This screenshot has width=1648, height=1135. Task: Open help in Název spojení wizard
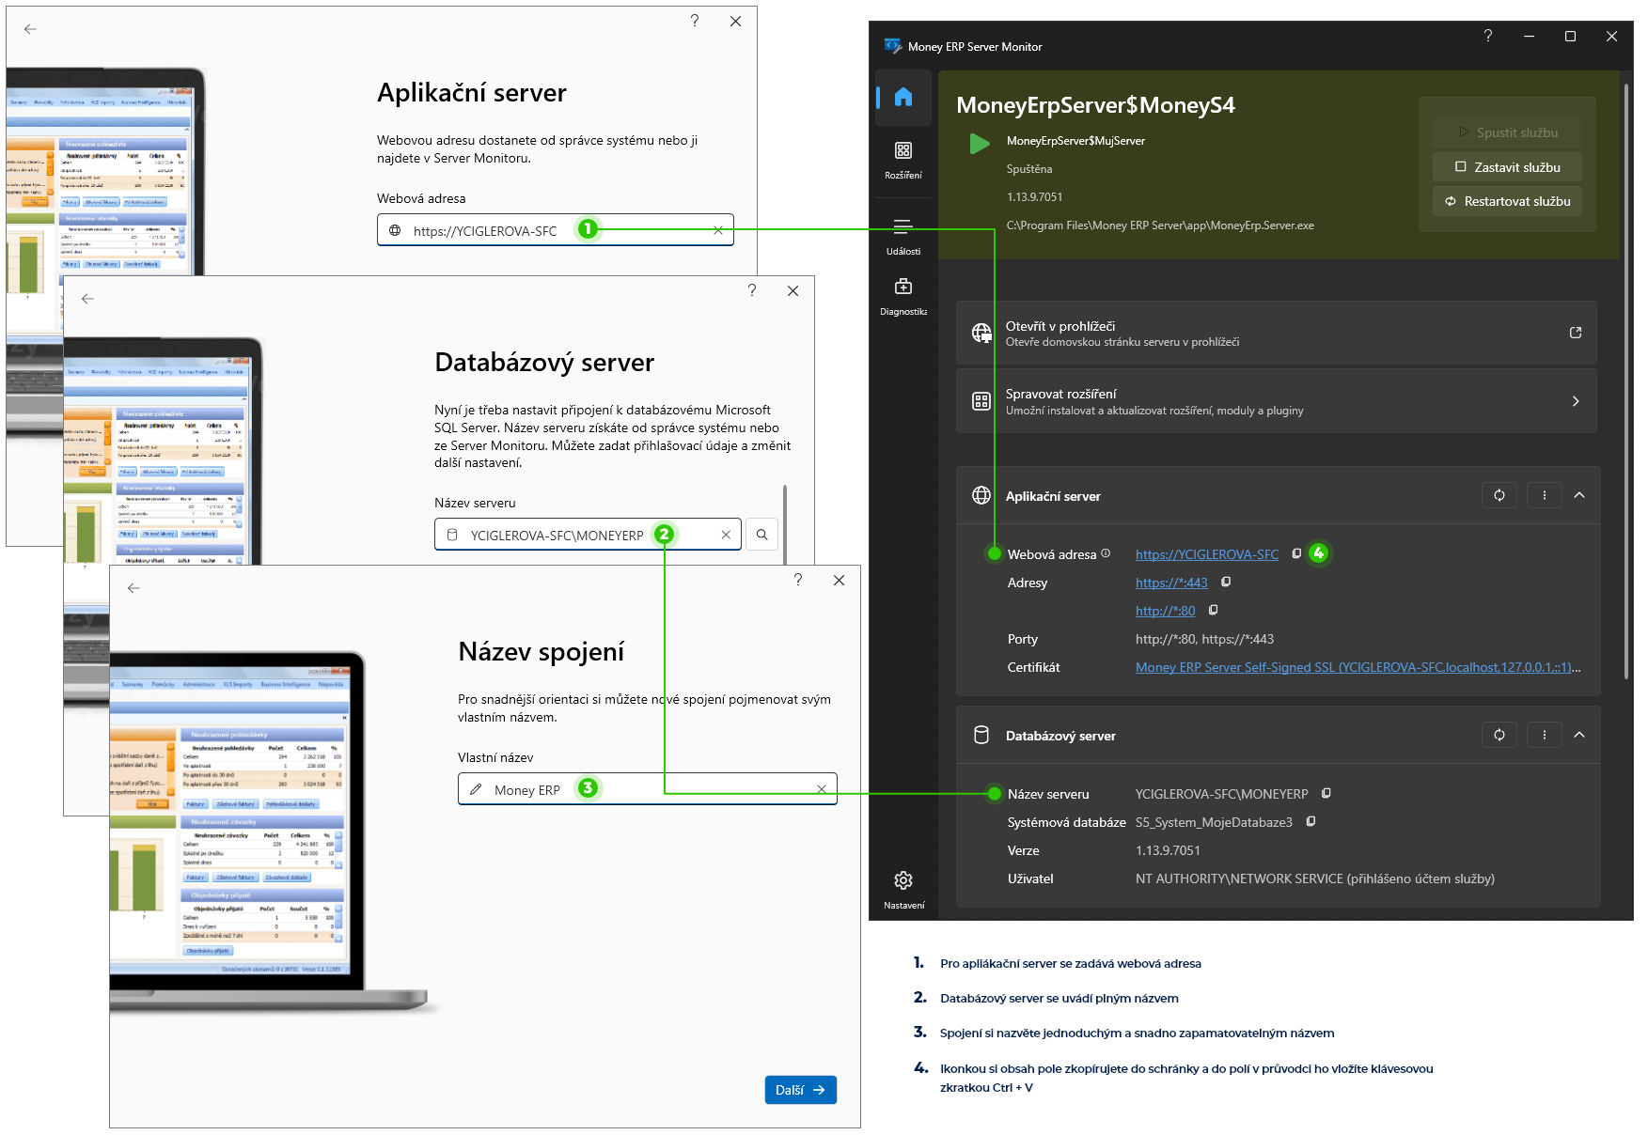[798, 580]
